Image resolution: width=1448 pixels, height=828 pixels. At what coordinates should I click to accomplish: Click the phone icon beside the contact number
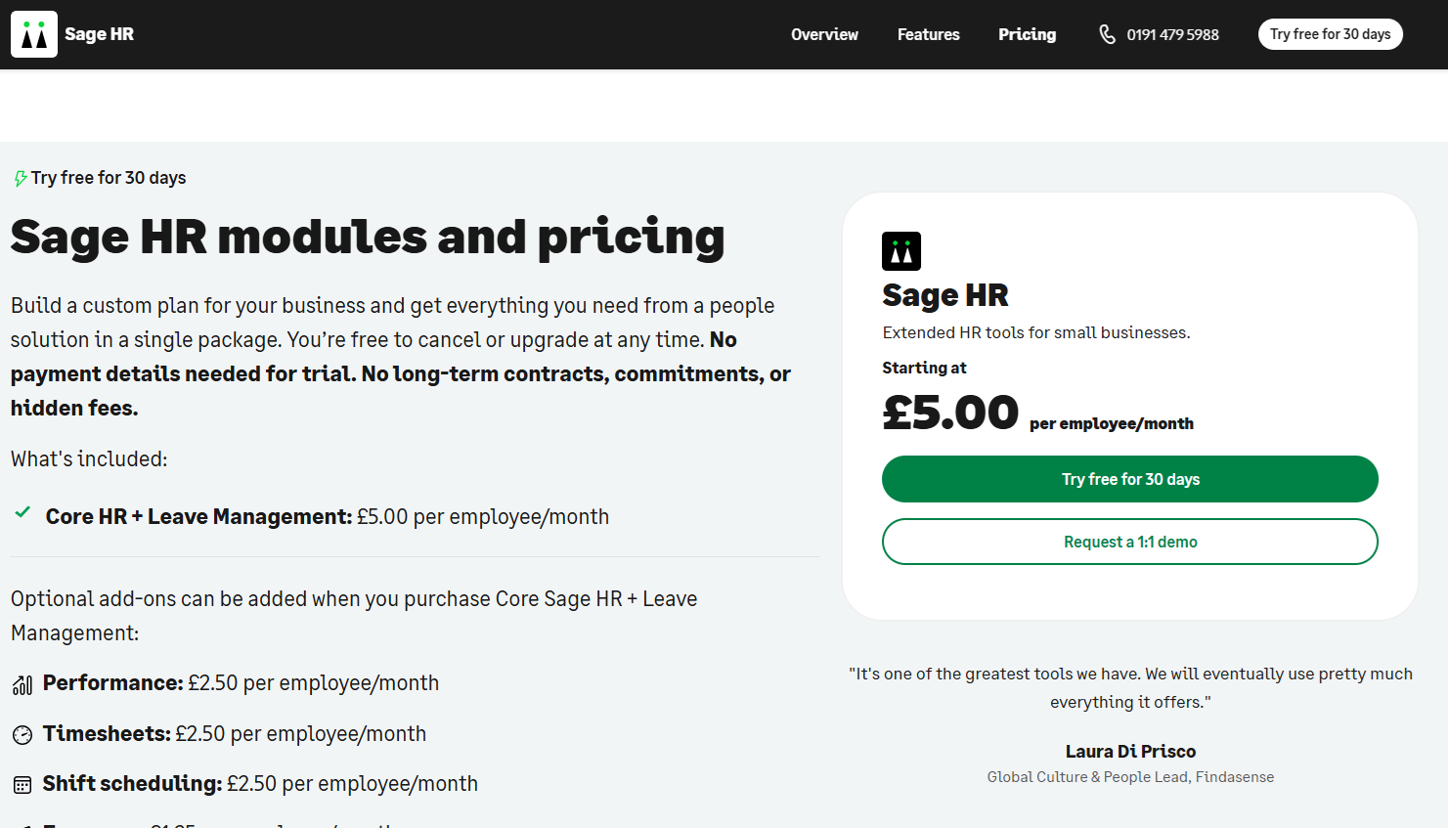point(1108,33)
